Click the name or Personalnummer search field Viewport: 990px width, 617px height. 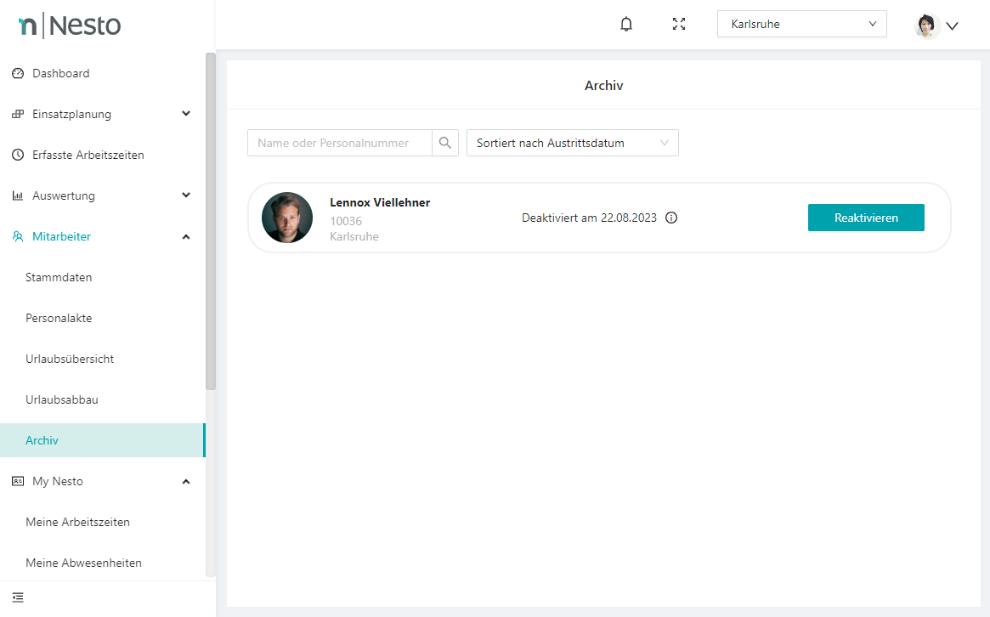click(x=339, y=143)
